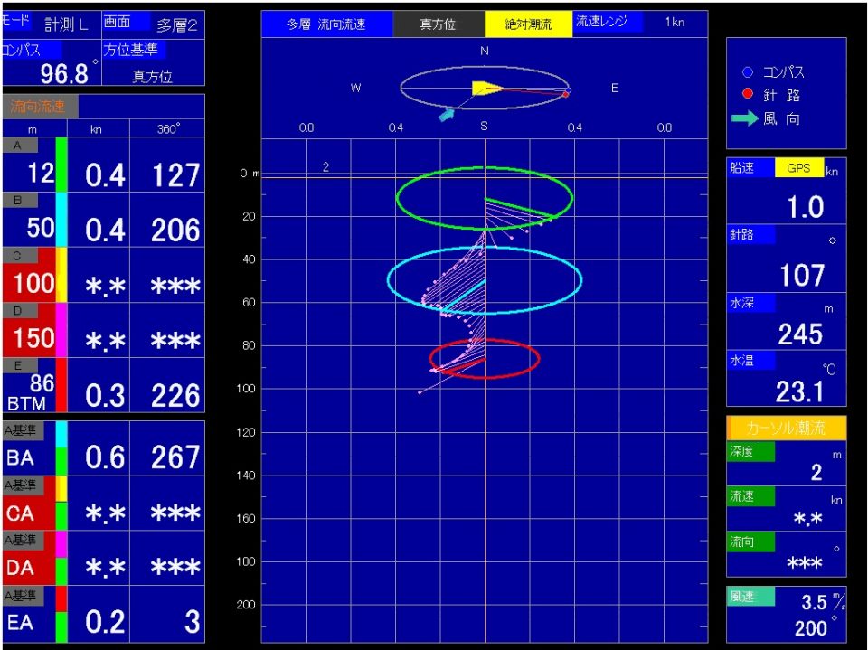Click the blue compass legend circle
The width and height of the screenshot is (868, 650).
pos(748,72)
